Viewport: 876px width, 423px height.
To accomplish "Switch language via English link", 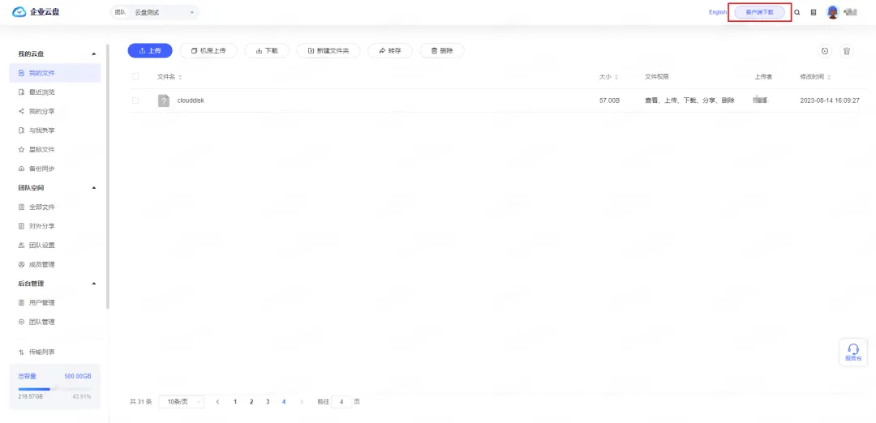I will point(717,12).
